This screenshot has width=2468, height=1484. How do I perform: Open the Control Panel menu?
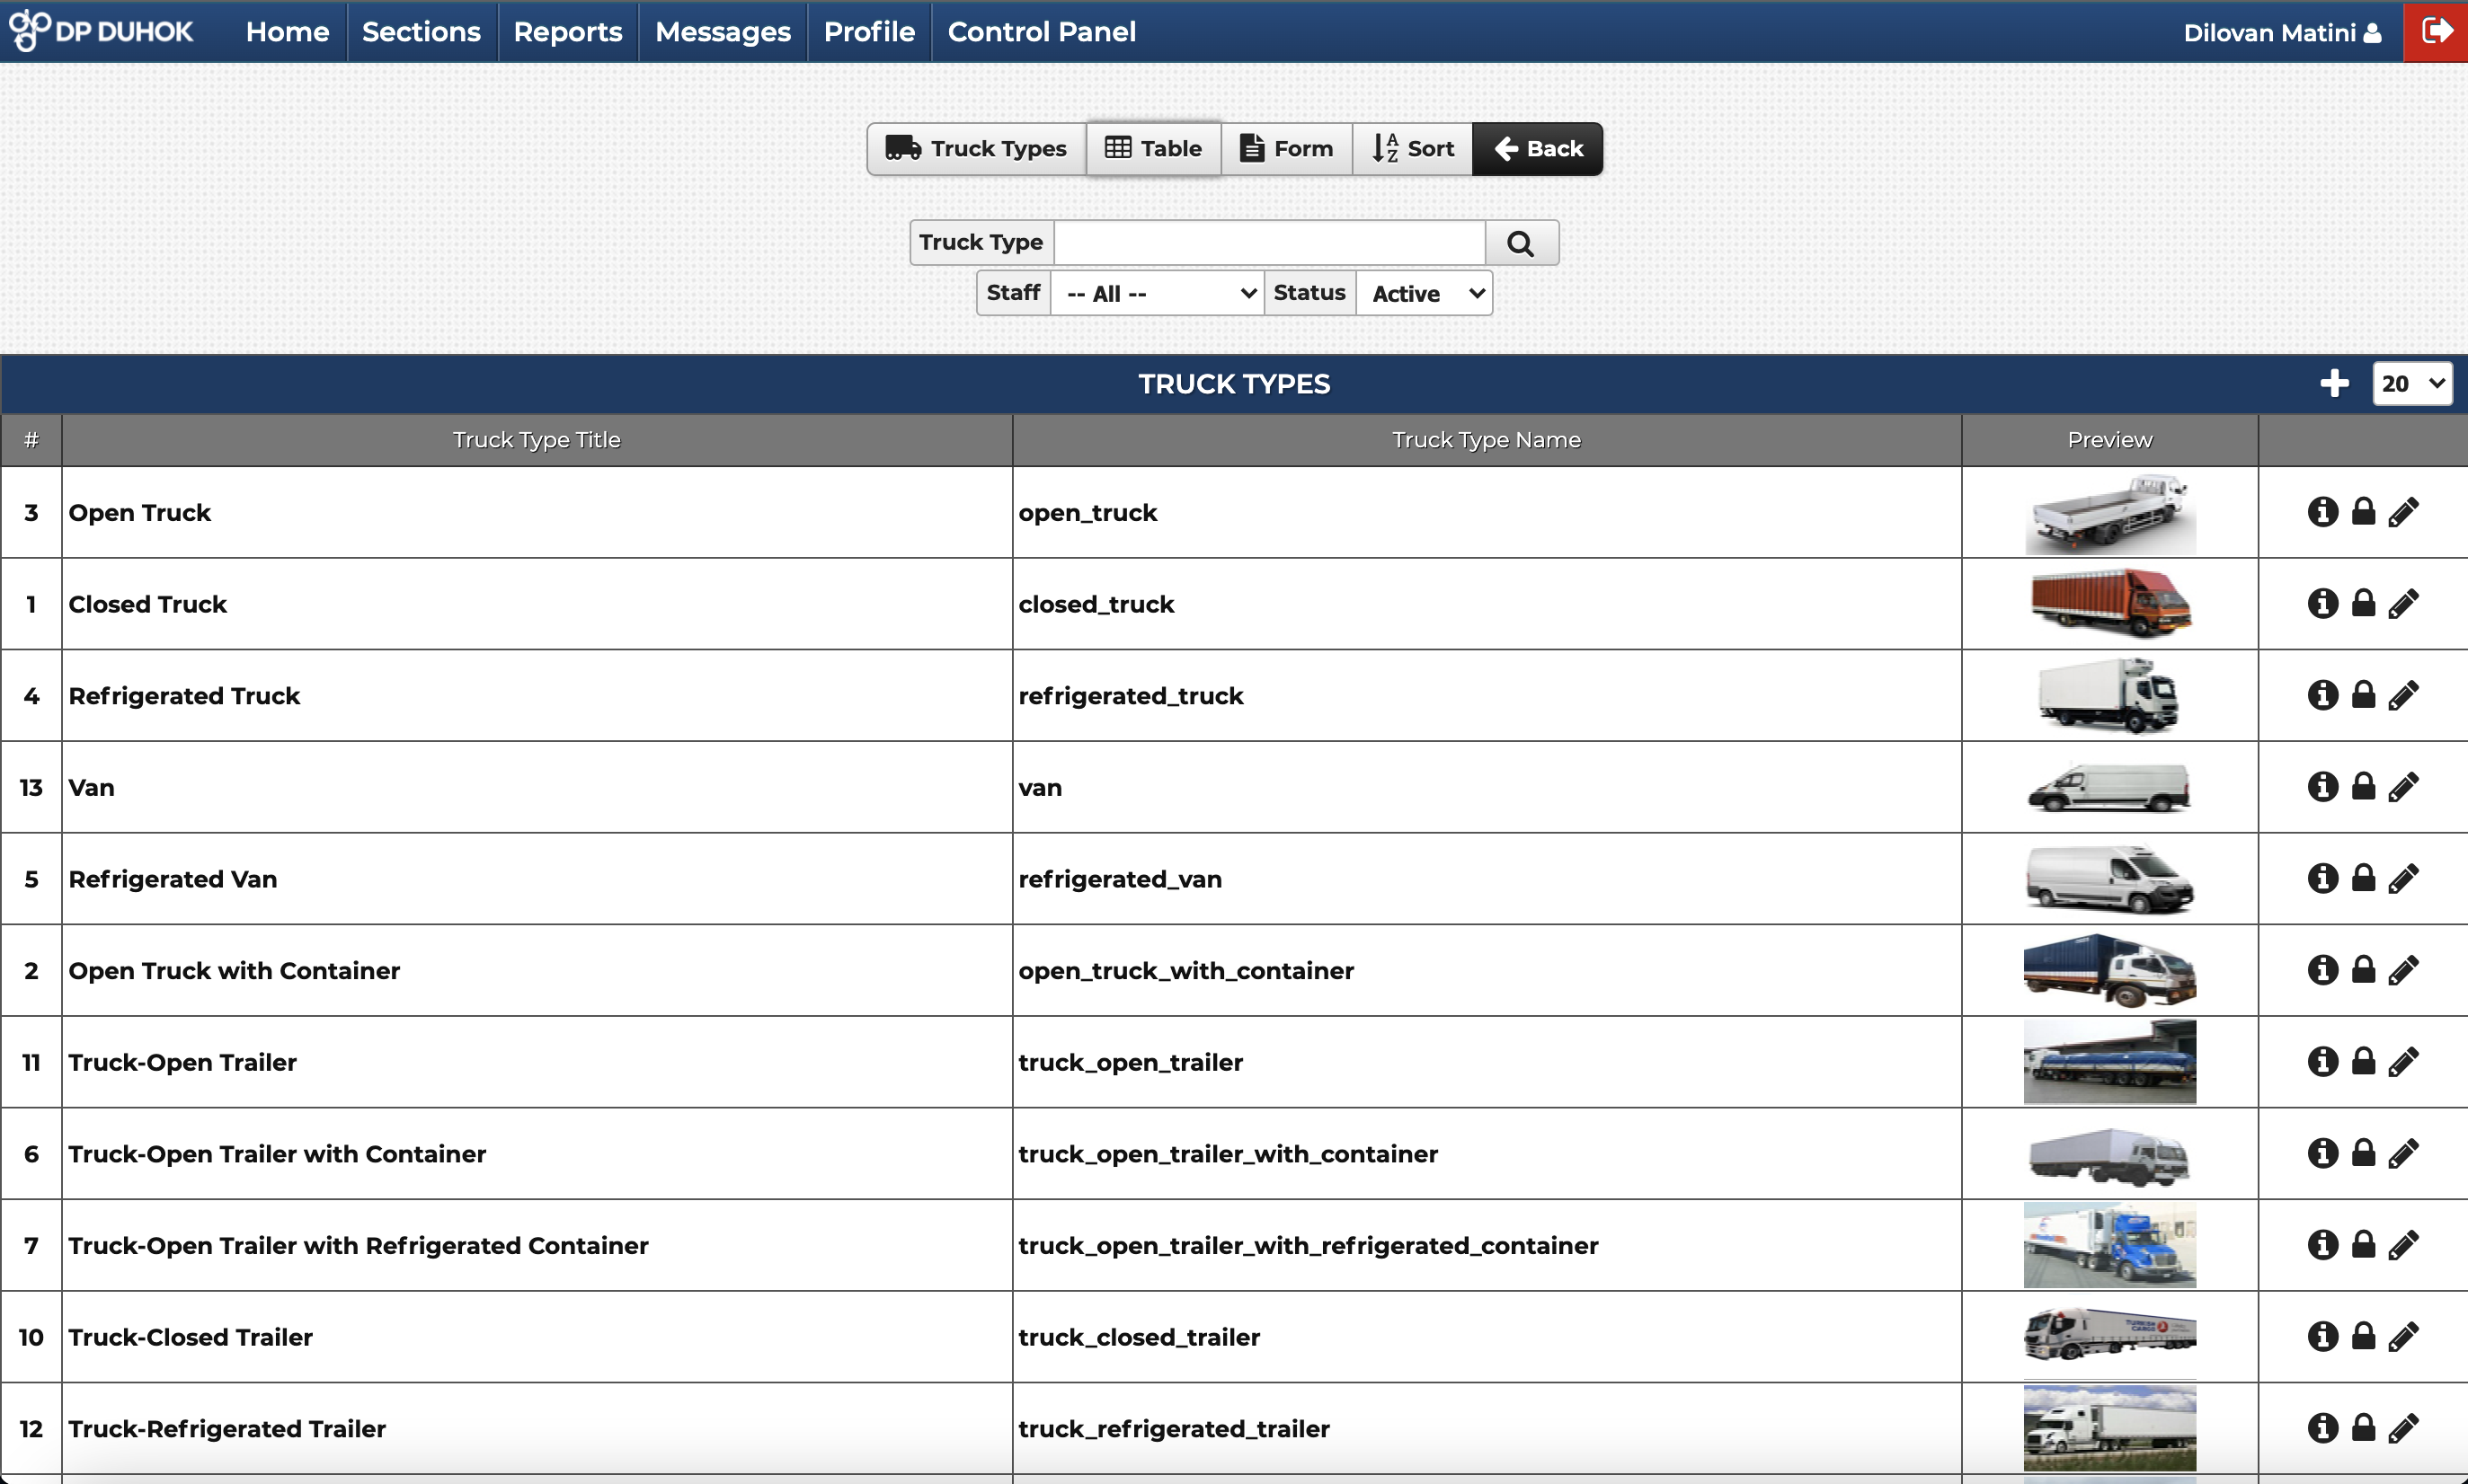(1042, 32)
